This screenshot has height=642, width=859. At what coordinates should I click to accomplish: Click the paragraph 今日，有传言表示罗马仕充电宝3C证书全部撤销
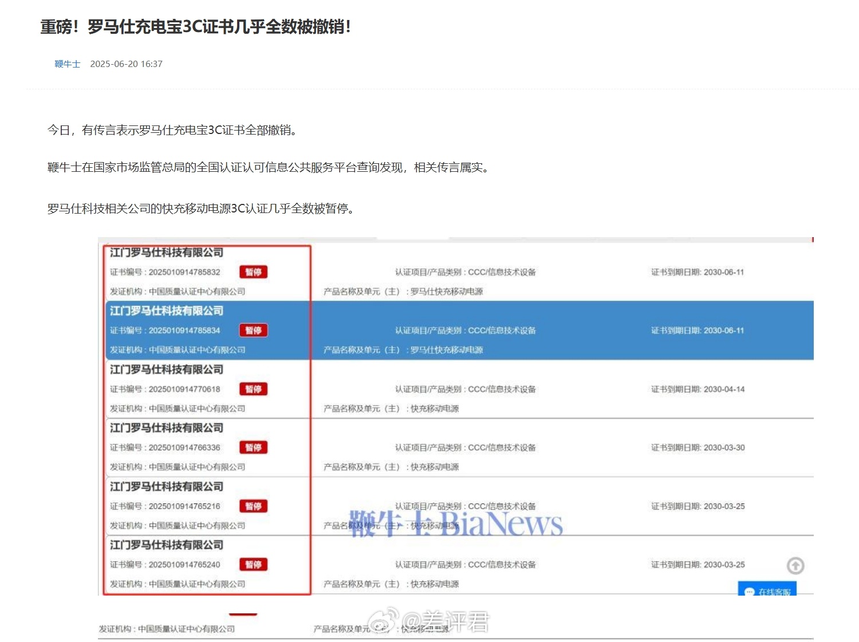(x=173, y=130)
